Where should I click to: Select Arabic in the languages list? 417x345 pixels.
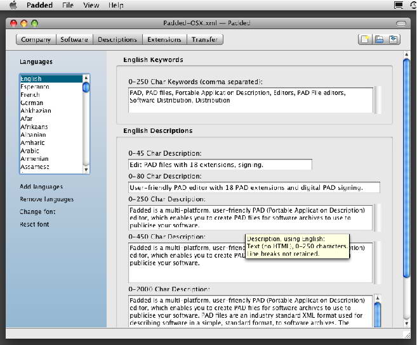click(51, 151)
